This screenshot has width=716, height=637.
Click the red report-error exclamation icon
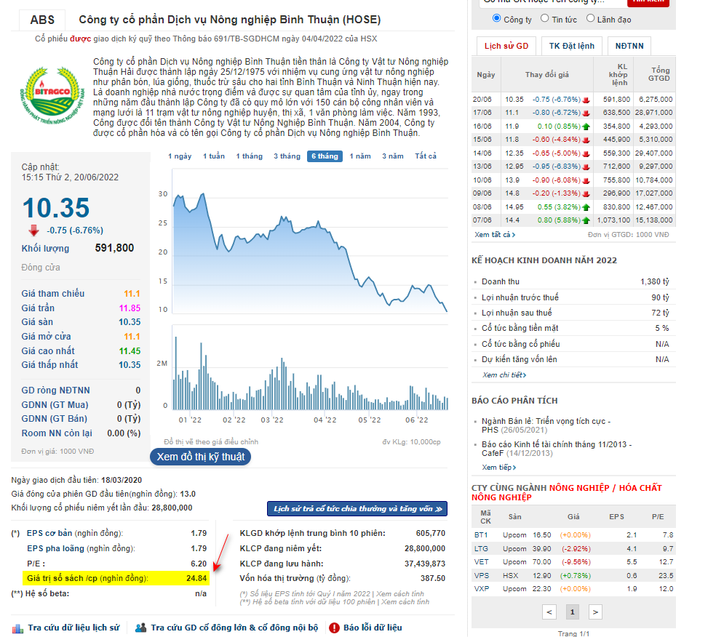coord(334,628)
